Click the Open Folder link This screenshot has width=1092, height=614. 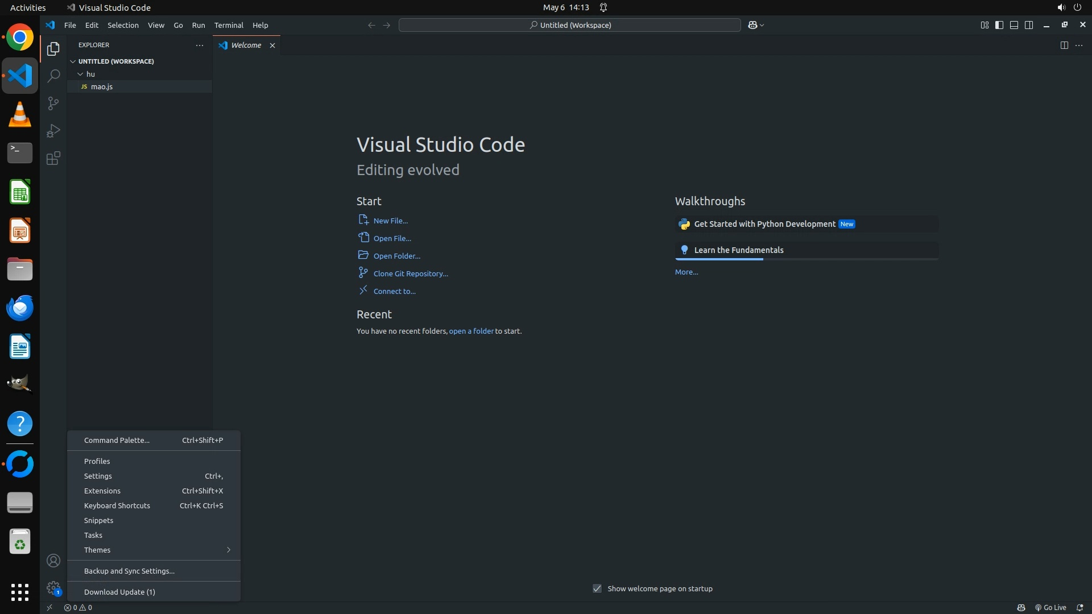tap(396, 256)
